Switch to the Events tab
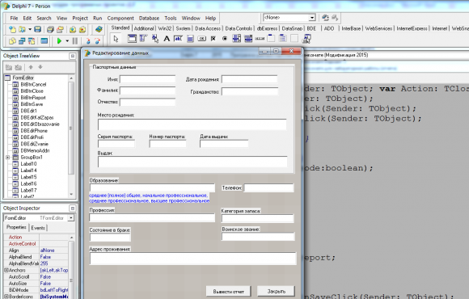Viewport: 469px width, 299px height. pyautogui.click(x=38, y=228)
